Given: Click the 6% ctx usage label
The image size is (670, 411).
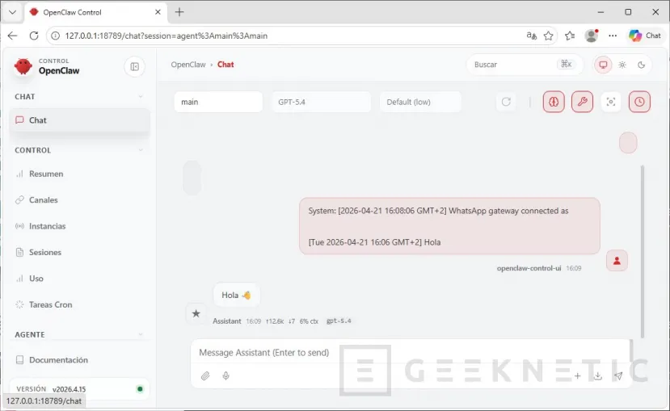Looking at the screenshot, I should click(x=309, y=321).
